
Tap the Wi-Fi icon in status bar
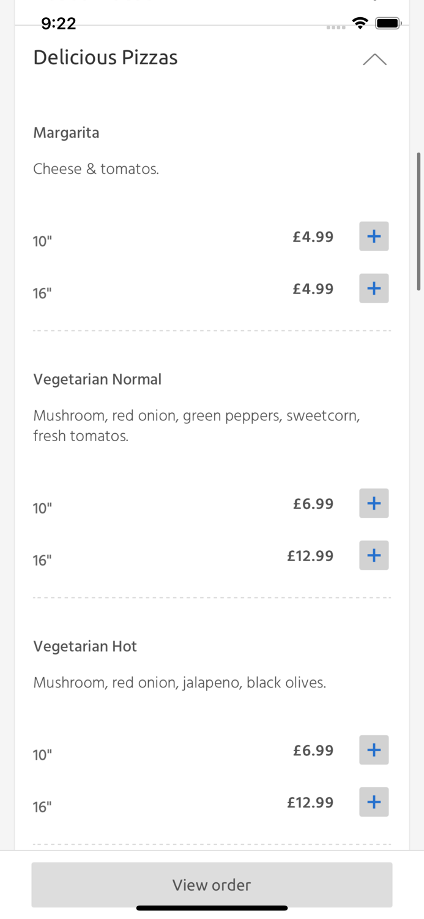click(360, 23)
